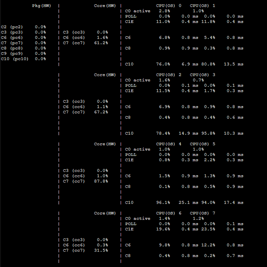Select the C6 value 12.2%
The height and width of the screenshot is (267, 267).
tap(208, 245)
